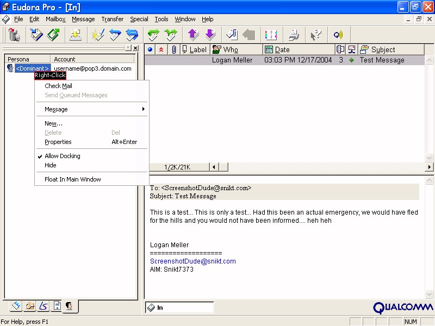The width and height of the screenshot is (435, 326).
Task: Click the Attach File paperclip toolbar icon
Action: pos(232,35)
